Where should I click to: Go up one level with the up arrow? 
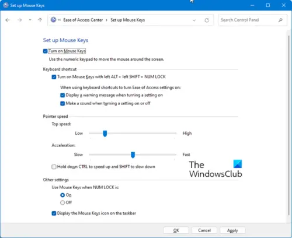click(x=40, y=20)
